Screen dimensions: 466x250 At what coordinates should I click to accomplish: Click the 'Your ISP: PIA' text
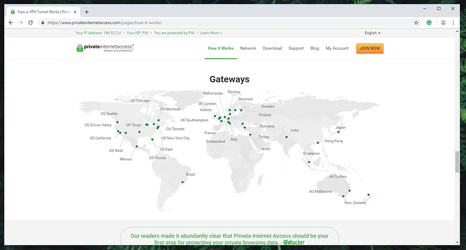[x=137, y=33]
